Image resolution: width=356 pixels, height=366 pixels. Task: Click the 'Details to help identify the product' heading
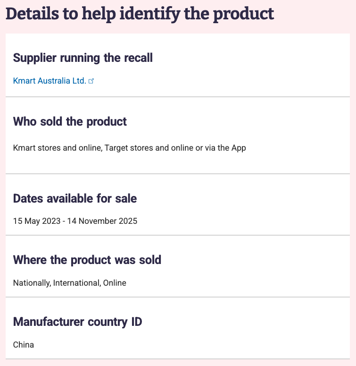(x=139, y=14)
